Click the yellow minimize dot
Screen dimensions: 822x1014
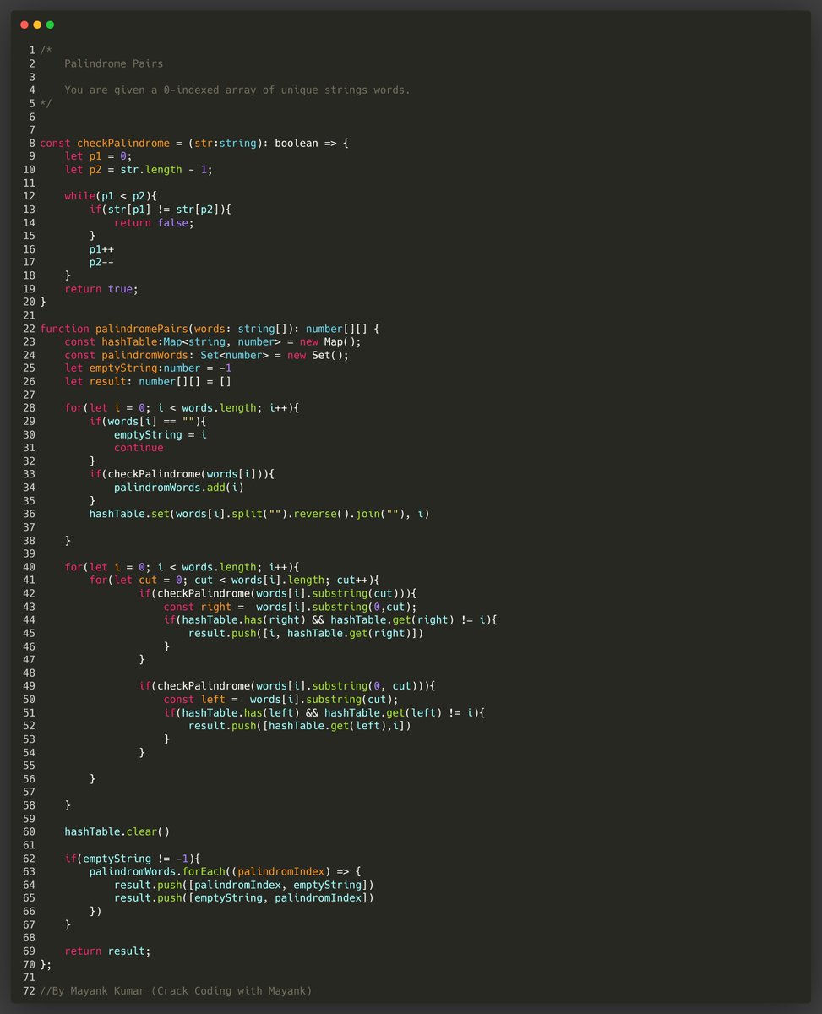37,25
